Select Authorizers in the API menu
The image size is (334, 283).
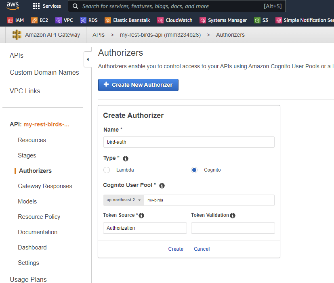click(36, 171)
